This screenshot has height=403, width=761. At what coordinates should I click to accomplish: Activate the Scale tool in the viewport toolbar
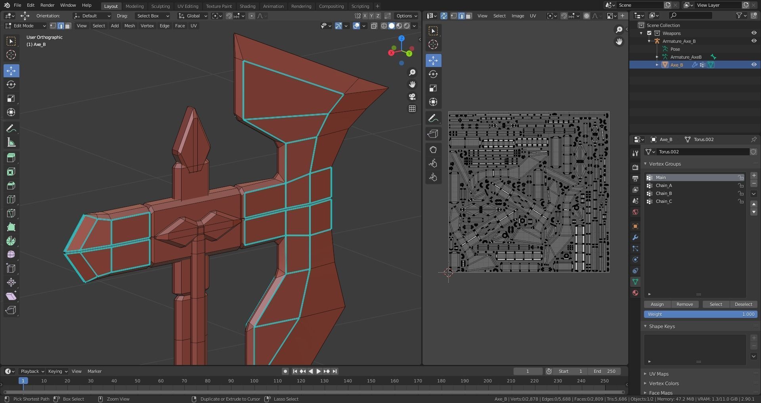pos(11,98)
